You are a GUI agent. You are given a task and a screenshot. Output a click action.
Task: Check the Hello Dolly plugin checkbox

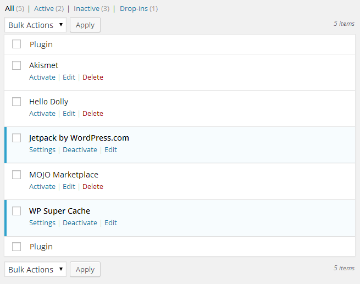16,102
